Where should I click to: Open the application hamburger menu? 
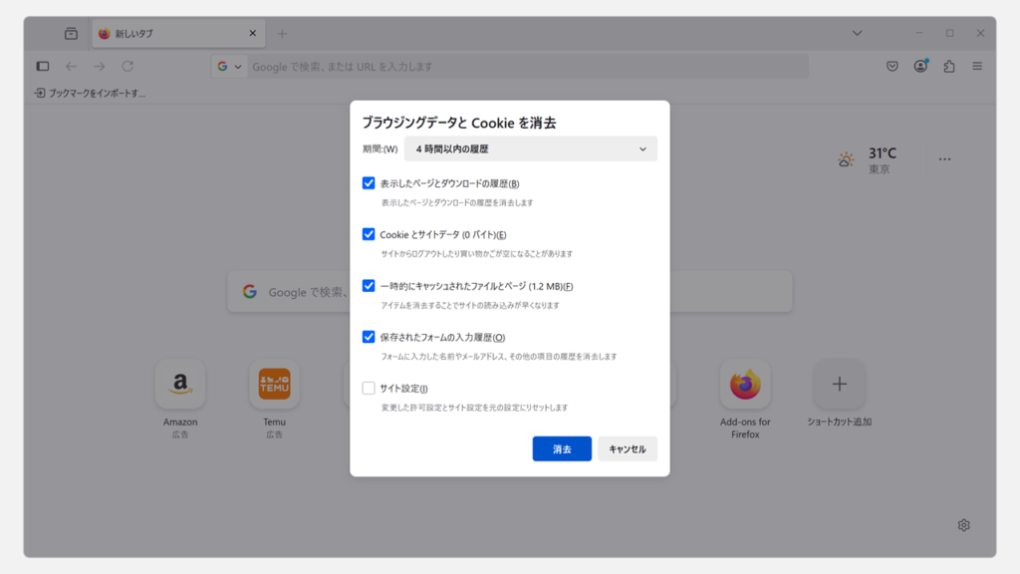coord(977,67)
